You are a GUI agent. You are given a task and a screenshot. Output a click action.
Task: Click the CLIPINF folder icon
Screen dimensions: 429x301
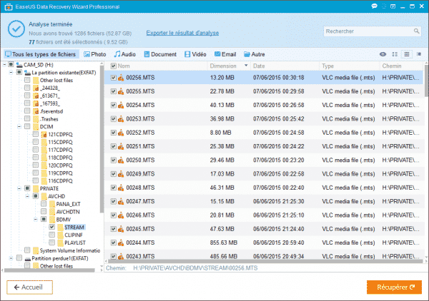pyautogui.click(x=61, y=235)
